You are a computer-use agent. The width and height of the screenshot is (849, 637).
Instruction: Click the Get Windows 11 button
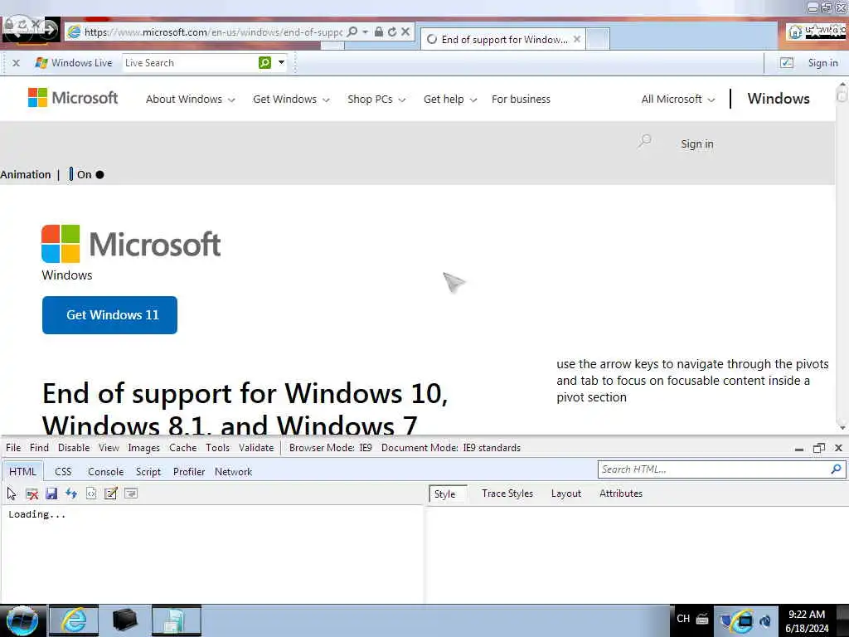pos(110,315)
